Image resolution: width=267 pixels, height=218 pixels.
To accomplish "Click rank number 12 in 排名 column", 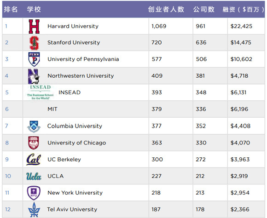I will coord(8,209).
